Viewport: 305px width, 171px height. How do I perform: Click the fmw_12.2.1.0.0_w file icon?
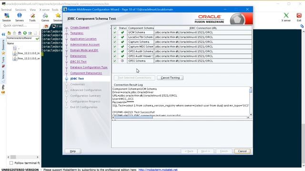(15, 58)
